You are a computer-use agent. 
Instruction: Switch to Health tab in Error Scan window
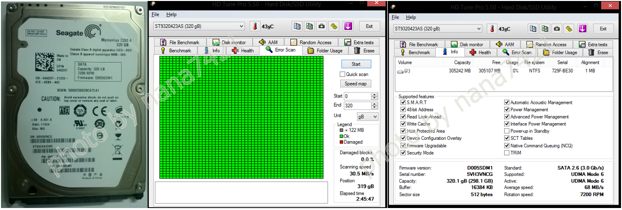pyautogui.click(x=243, y=50)
